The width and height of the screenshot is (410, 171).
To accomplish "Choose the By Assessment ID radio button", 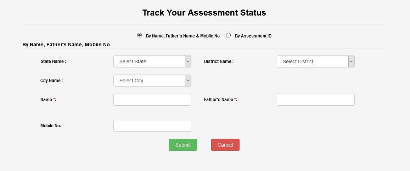I will point(229,35).
